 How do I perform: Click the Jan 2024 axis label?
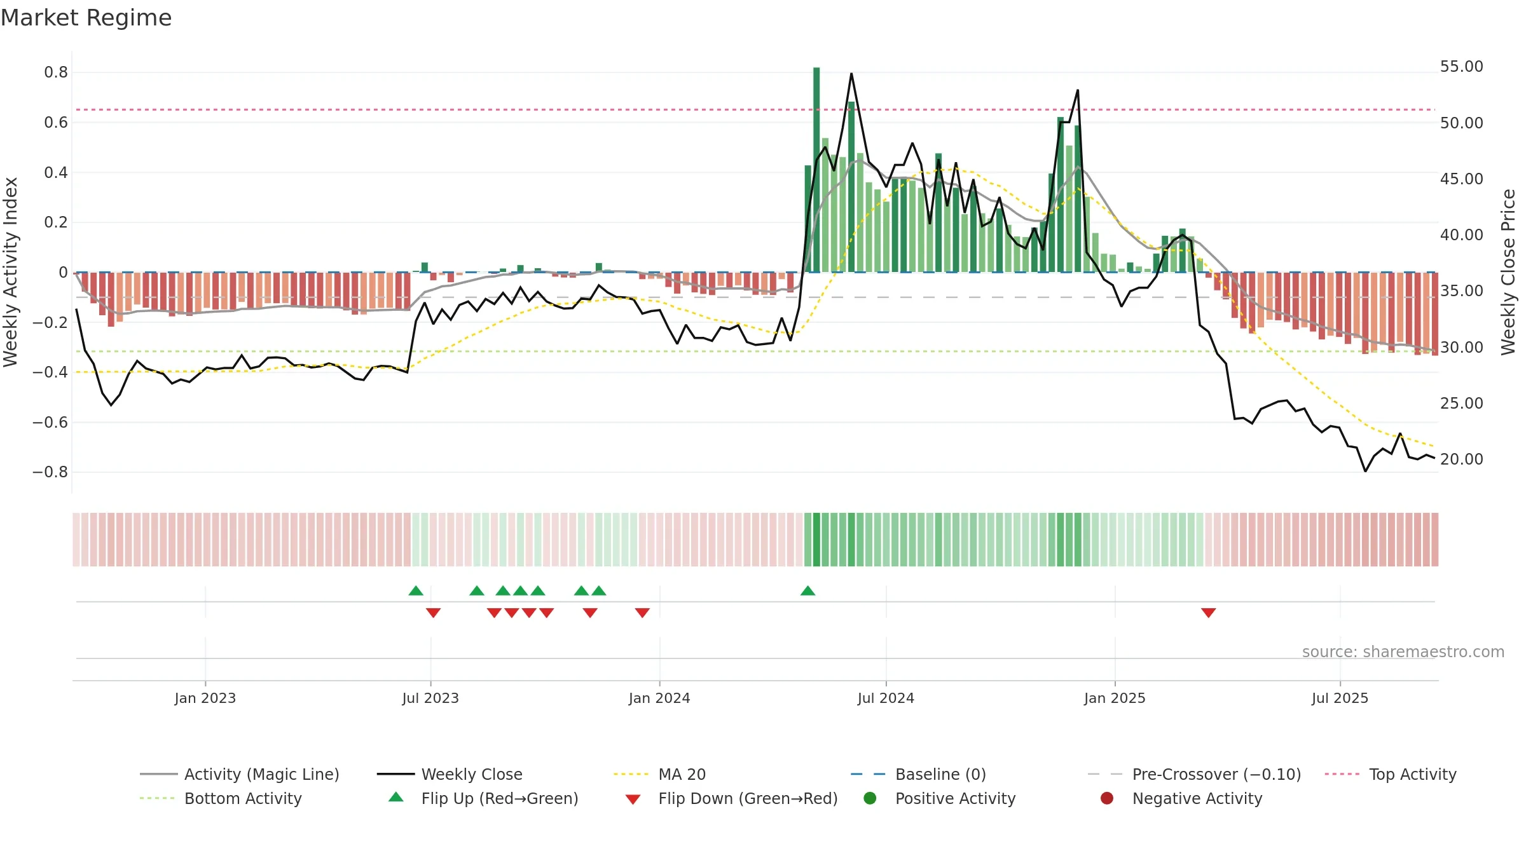pos(659,698)
